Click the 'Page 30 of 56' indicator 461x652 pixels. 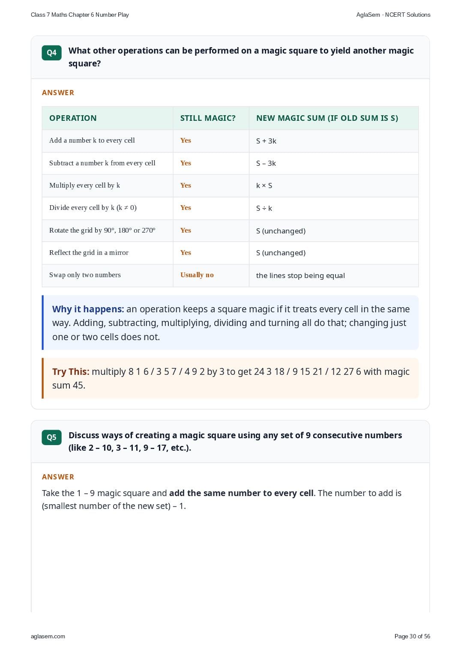tap(412, 636)
